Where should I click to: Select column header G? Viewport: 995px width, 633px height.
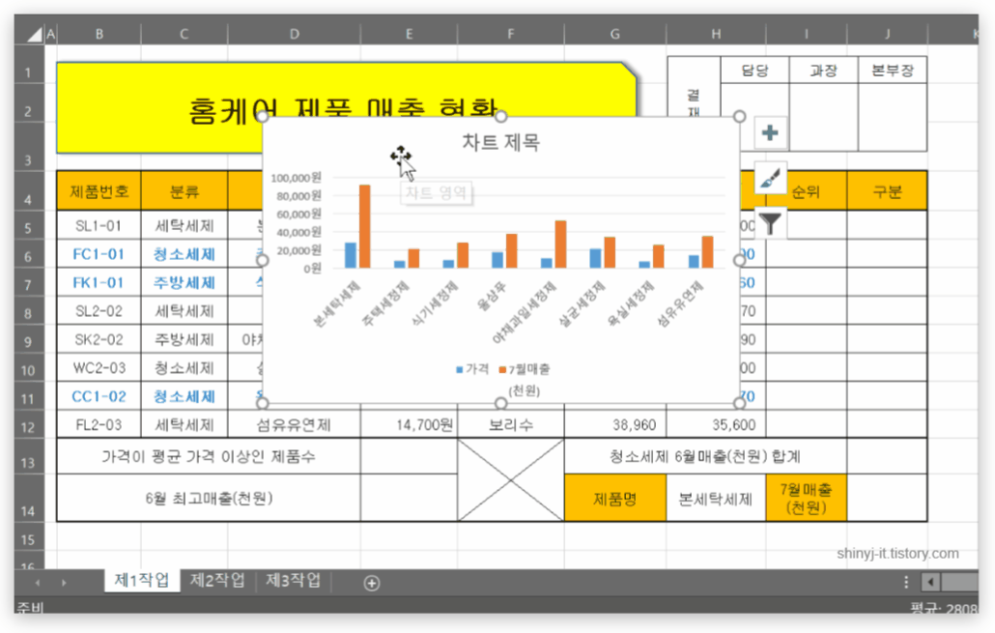click(x=615, y=34)
